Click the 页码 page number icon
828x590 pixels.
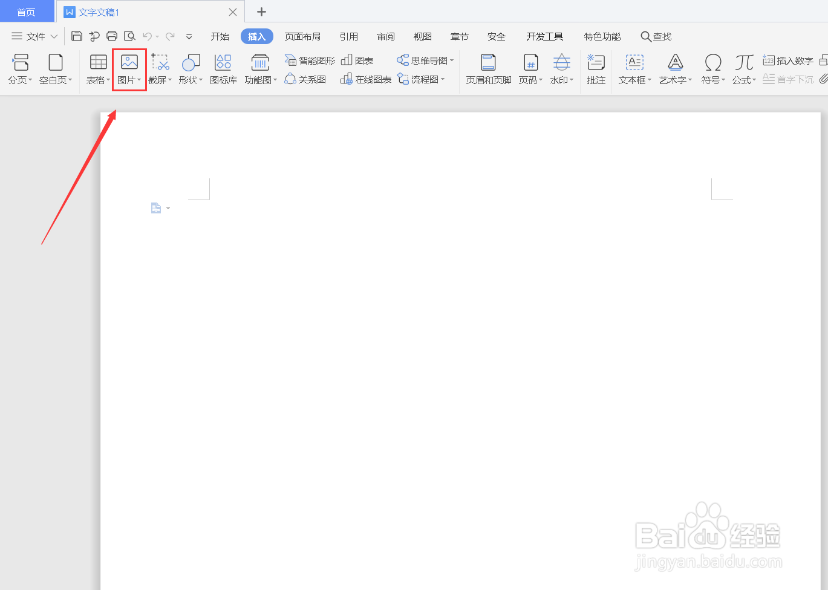[x=530, y=62]
